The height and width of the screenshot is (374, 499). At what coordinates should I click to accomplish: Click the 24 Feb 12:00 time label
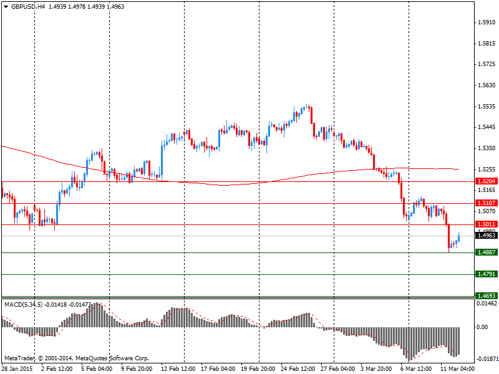(298, 369)
